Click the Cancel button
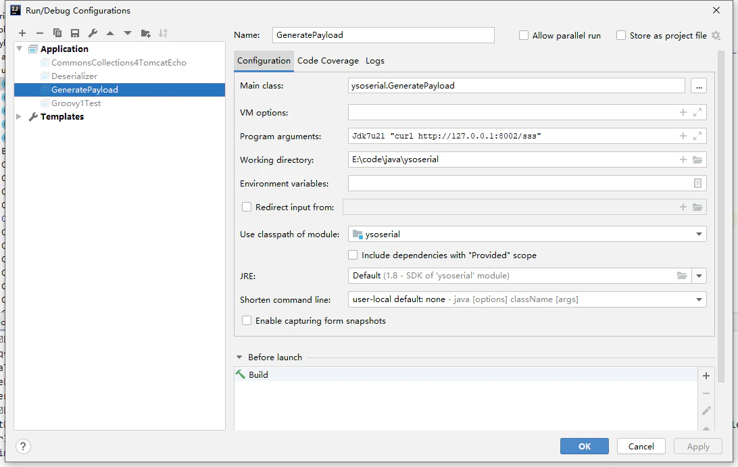This screenshot has height=467, width=738. (x=641, y=446)
